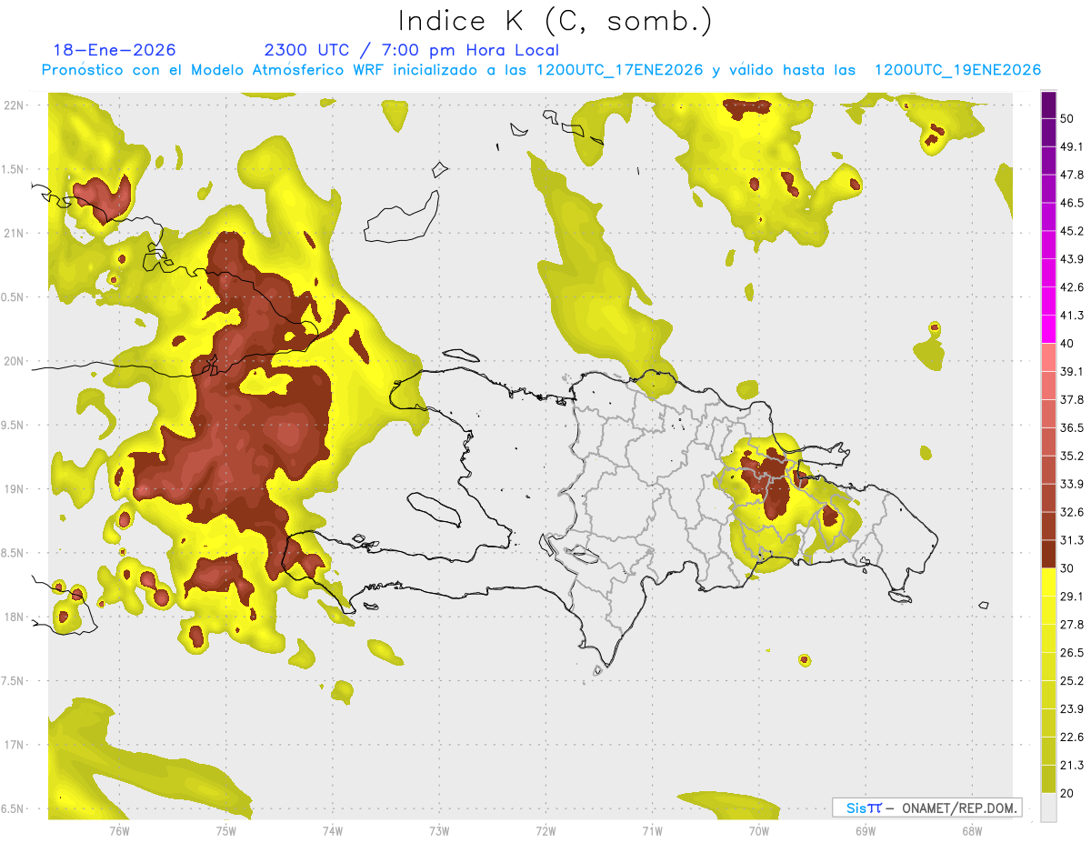This screenshot has height=843, width=1091.
Task: Click the latitude label "20N"
Action: pos(15,362)
